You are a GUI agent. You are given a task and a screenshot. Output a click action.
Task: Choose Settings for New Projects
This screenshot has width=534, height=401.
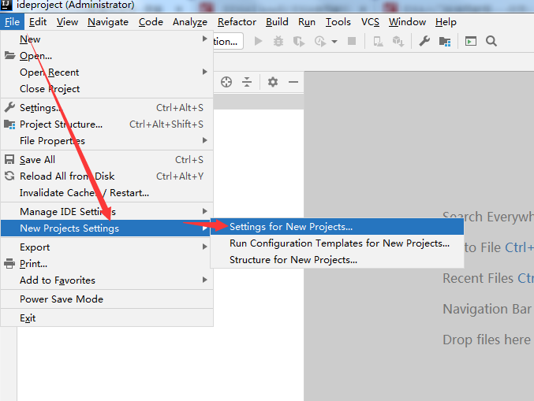[337, 227]
